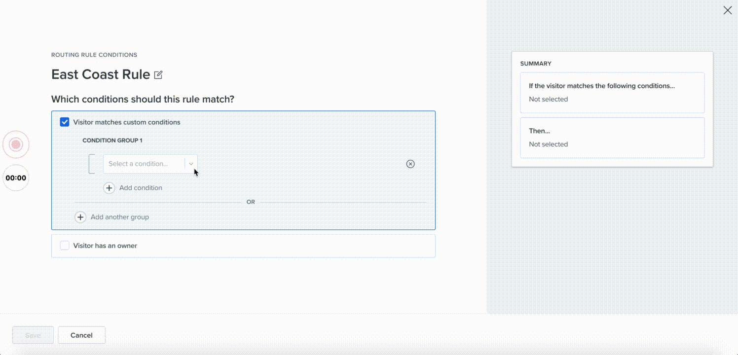738x355 pixels.
Task: Click the 00:00 recording timer
Action: (16, 177)
